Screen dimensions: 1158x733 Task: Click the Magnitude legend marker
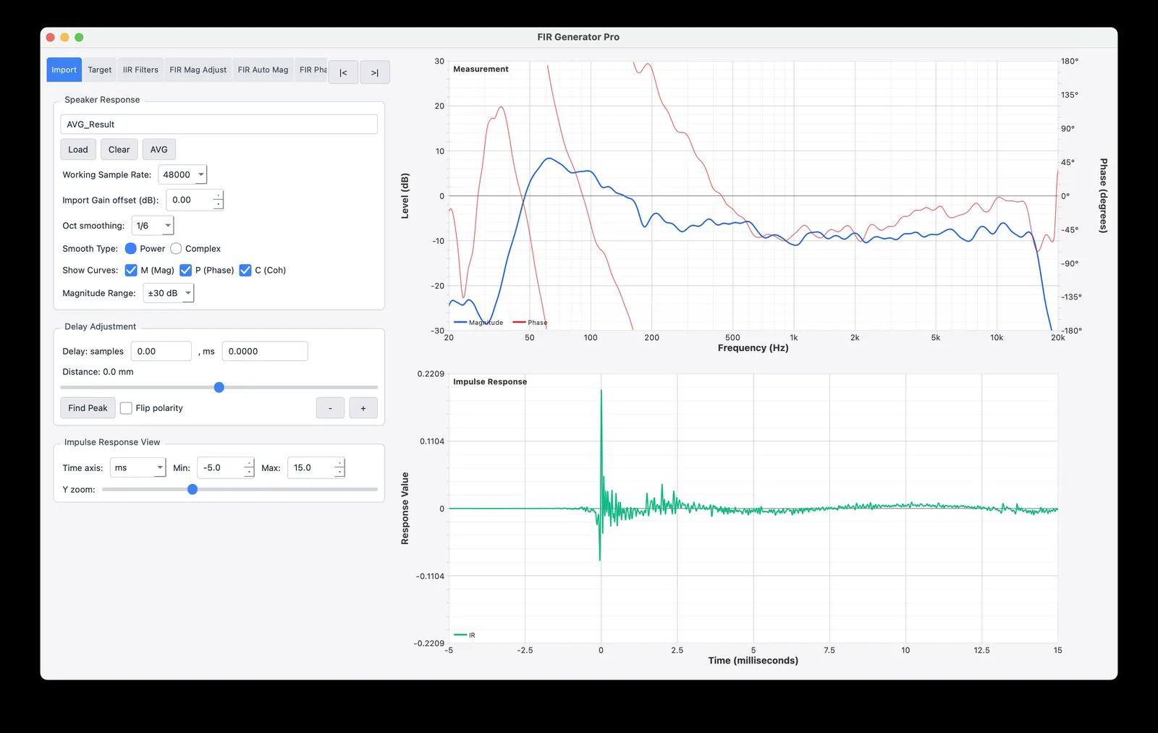click(x=460, y=322)
